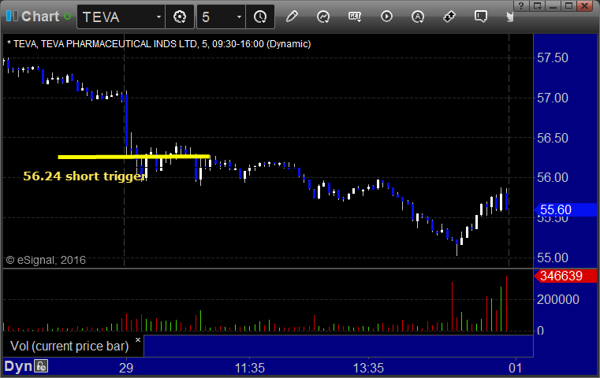Click the bar replay play icon

pyautogui.click(x=386, y=17)
